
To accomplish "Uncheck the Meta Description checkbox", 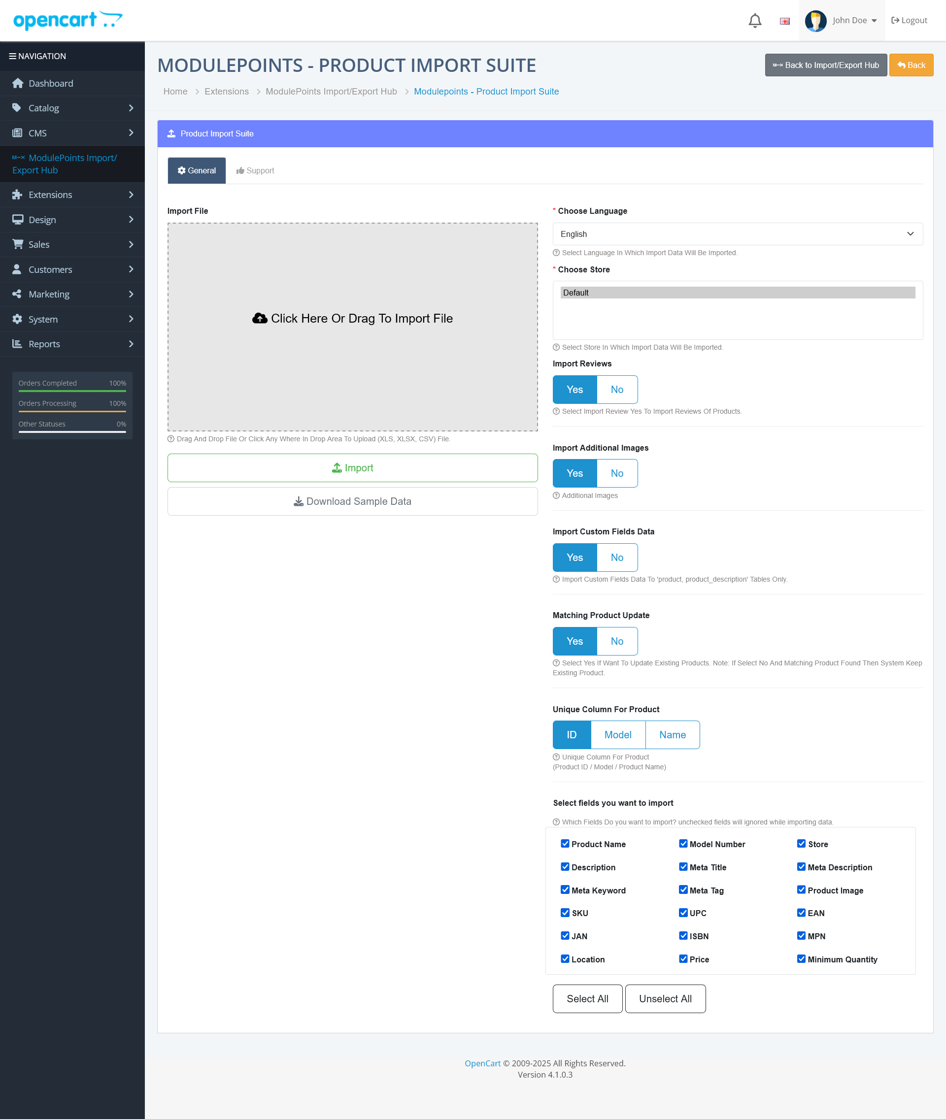I will click(x=801, y=866).
